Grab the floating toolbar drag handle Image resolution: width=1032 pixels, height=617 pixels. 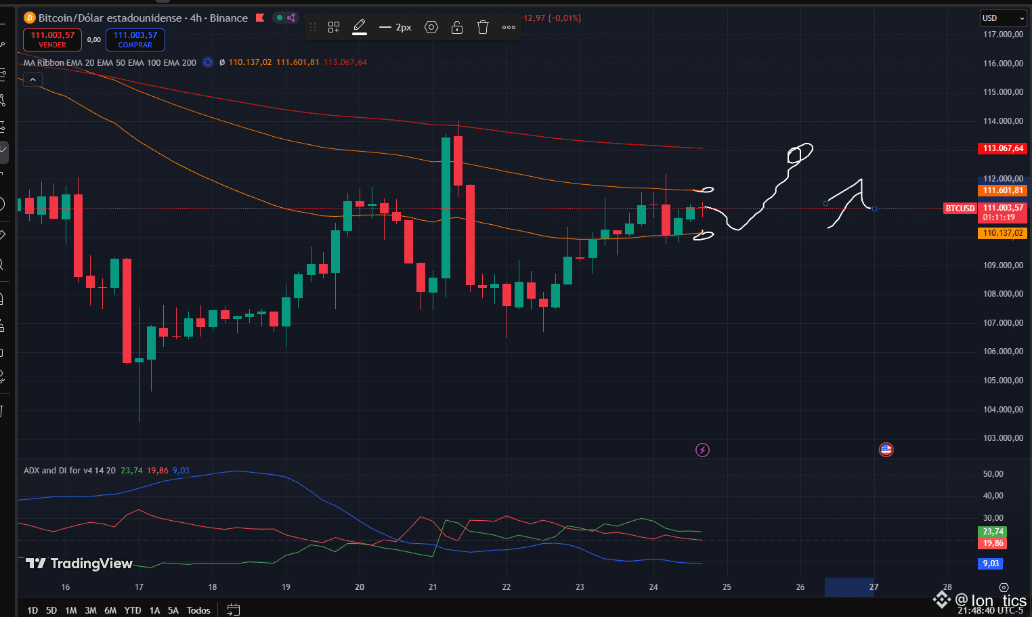tap(313, 27)
